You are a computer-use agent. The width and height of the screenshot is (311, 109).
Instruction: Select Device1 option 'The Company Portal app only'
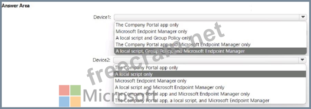[x=147, y=25]
